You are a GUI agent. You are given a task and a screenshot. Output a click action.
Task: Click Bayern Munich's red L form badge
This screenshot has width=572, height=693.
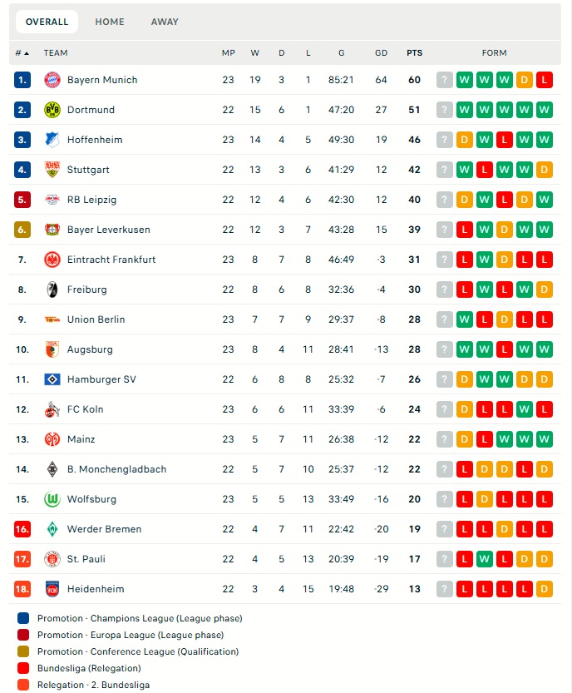click(545, 80)
